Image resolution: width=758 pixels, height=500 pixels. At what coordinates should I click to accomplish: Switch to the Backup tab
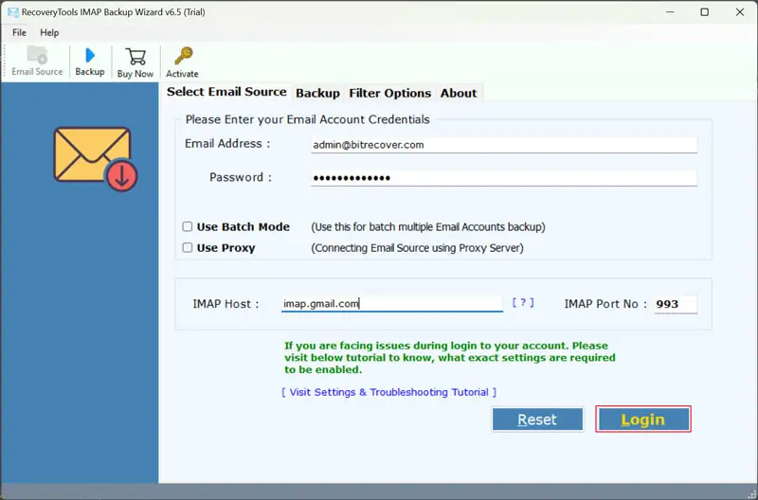317,93
